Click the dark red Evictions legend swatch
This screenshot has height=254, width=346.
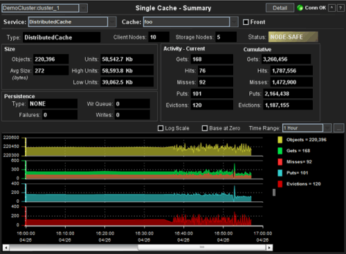(x=280, y=184)
